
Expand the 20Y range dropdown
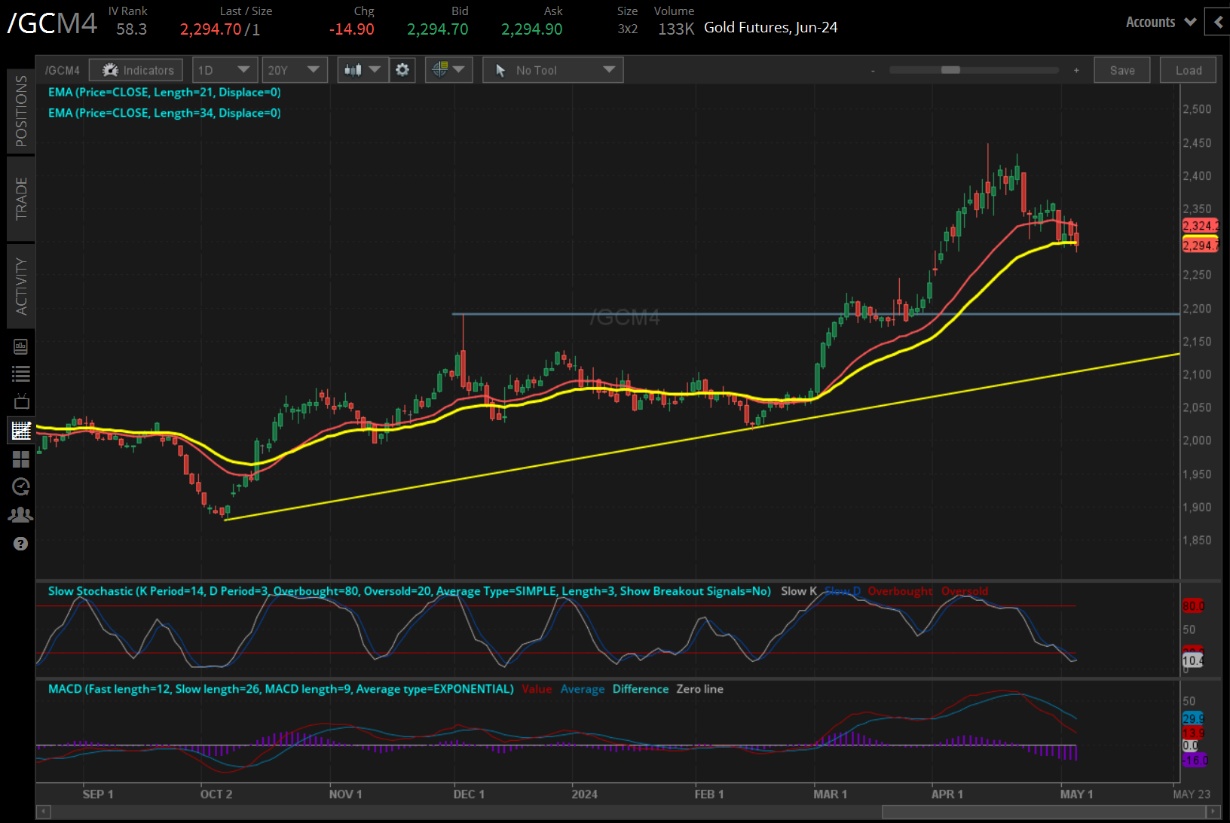pyautogui.click(x=295, y=69)
